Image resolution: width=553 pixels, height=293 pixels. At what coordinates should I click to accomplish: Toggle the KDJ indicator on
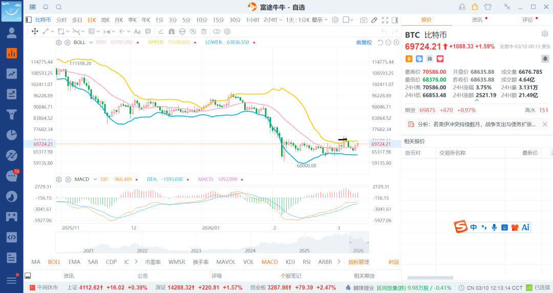click(290, 262)
